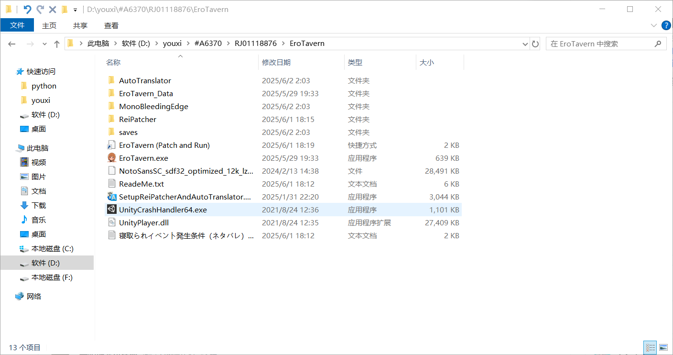
Task: Select the NotoSansSC_sdf32 file icon
Action: [x=112, y=171]
